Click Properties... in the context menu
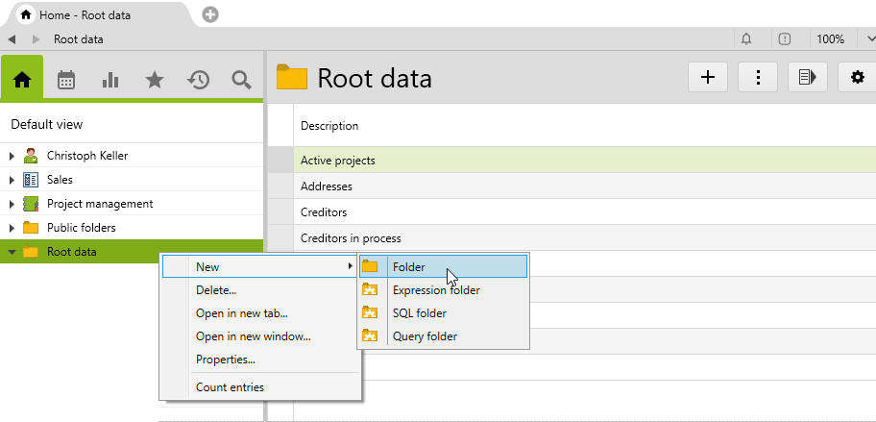This screenshot has height=422, width=876. pos(225,360)
